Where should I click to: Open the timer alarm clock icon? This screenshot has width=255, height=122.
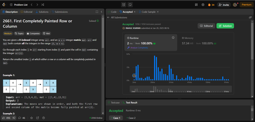click(x=124, y=5)
